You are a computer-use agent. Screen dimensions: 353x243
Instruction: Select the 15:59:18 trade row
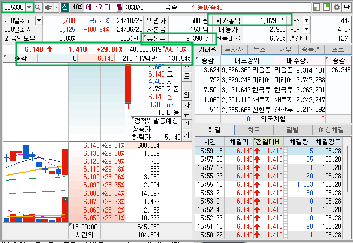(270, 151)
